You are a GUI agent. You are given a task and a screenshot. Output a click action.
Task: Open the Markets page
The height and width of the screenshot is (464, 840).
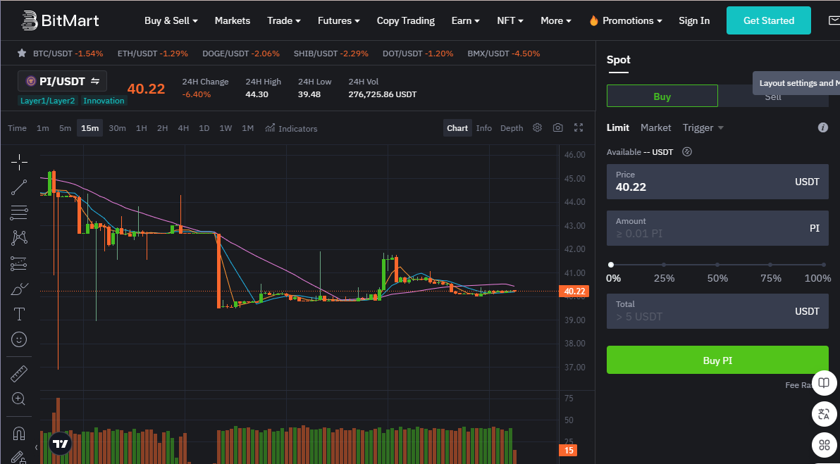(x=233, y=20)
